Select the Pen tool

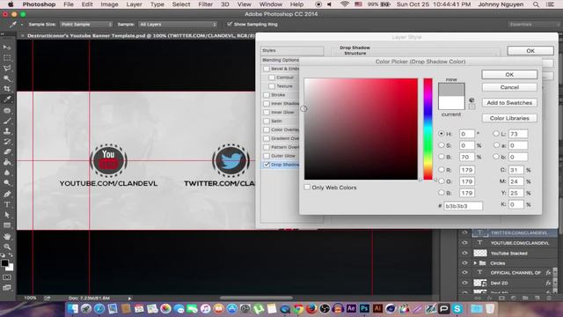point(7,194)
